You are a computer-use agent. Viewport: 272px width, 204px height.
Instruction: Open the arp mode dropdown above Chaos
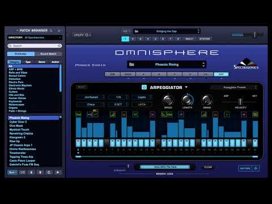91,97
